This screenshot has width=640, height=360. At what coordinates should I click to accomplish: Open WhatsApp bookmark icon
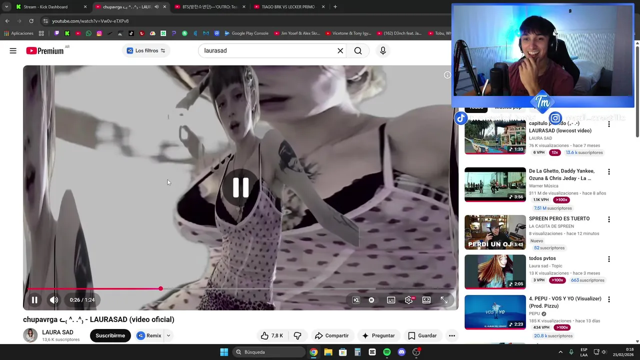tap(88, 33)
